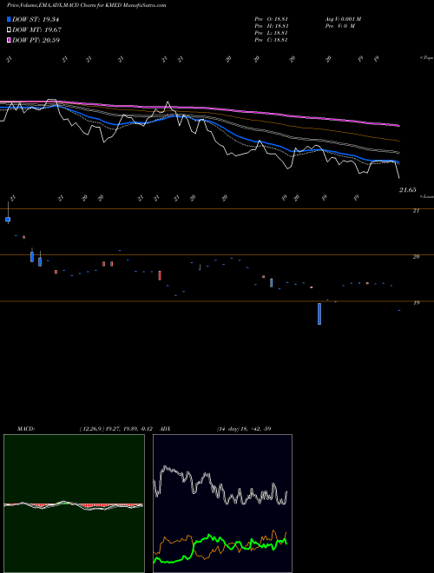The height and width of the screenshot is (573, 434).
Task: Open the dark blue ADX chart panel
Action: click(x=222, y=504)
